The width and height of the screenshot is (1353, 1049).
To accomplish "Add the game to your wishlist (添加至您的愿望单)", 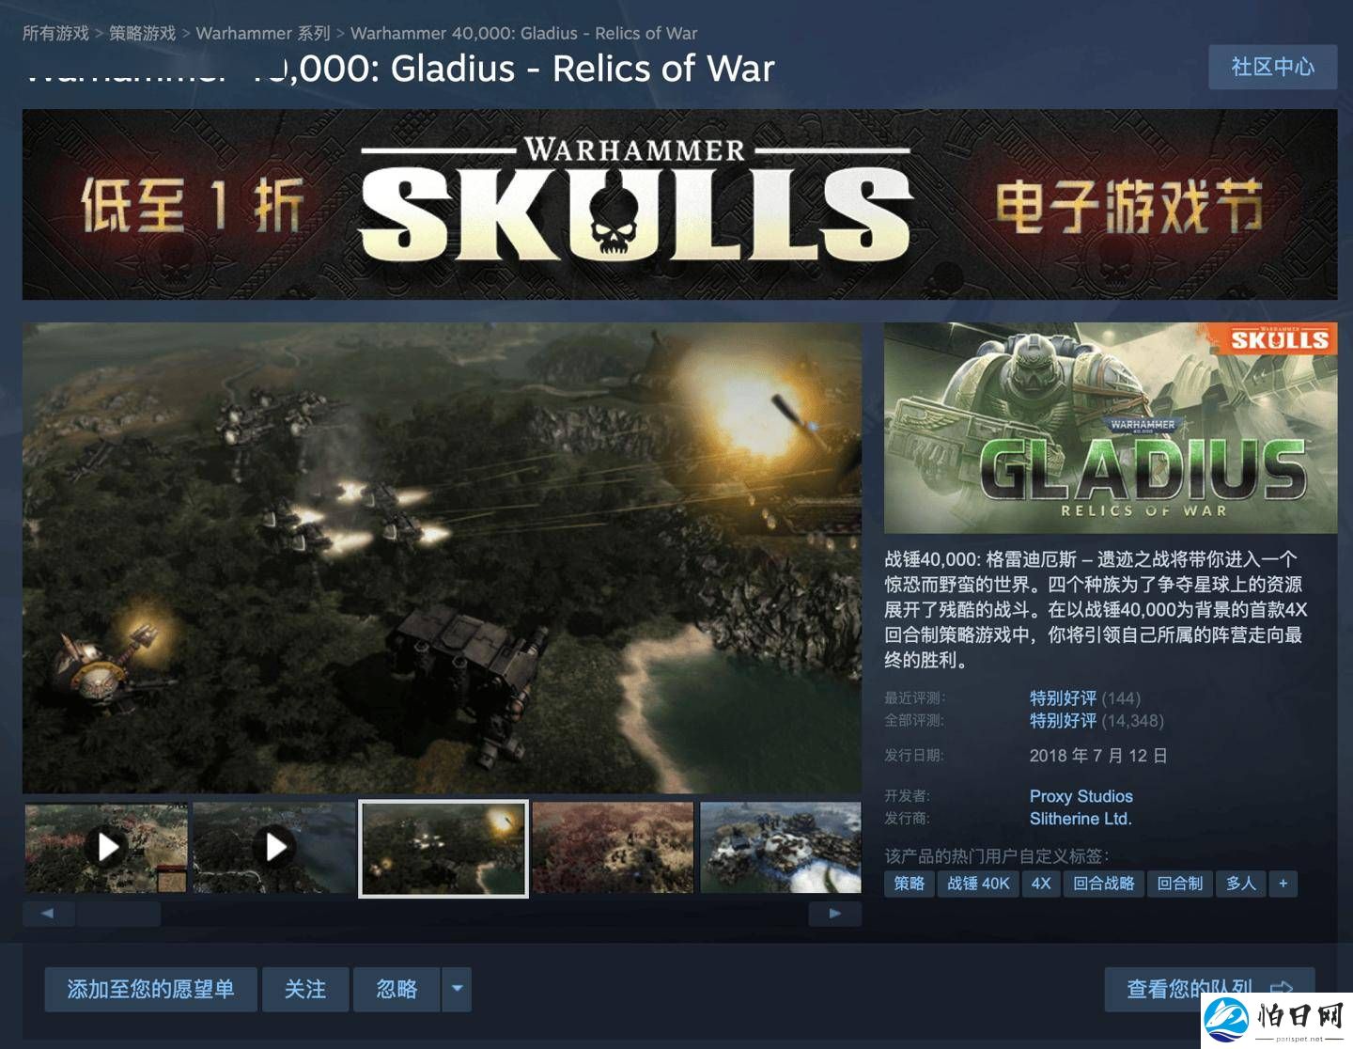I will [150, 989].
